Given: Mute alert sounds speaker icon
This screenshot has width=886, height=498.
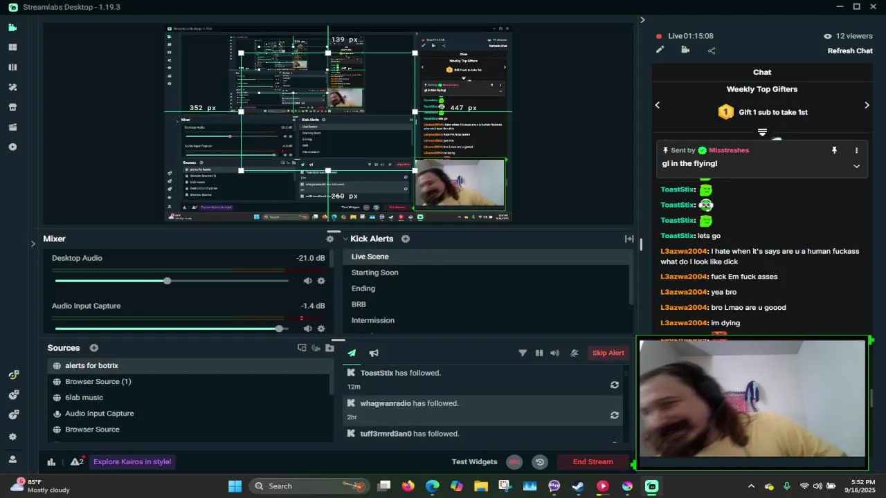Looking at the screenshot, I should click(x=554, y=353).
